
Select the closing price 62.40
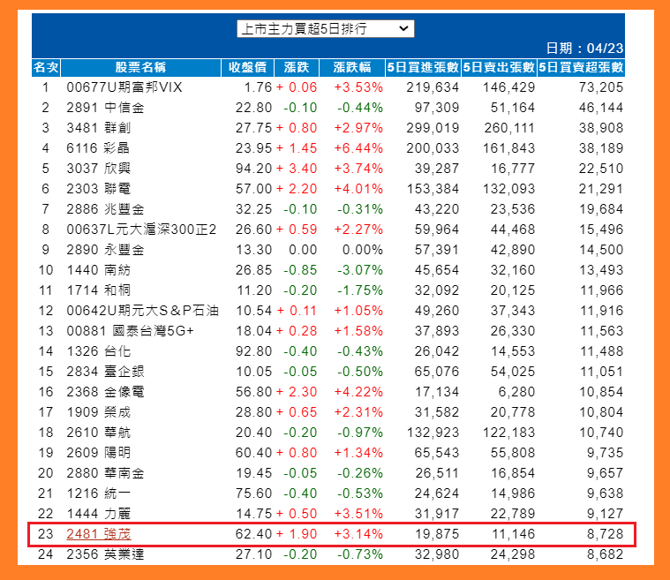[x=253, y=534]
